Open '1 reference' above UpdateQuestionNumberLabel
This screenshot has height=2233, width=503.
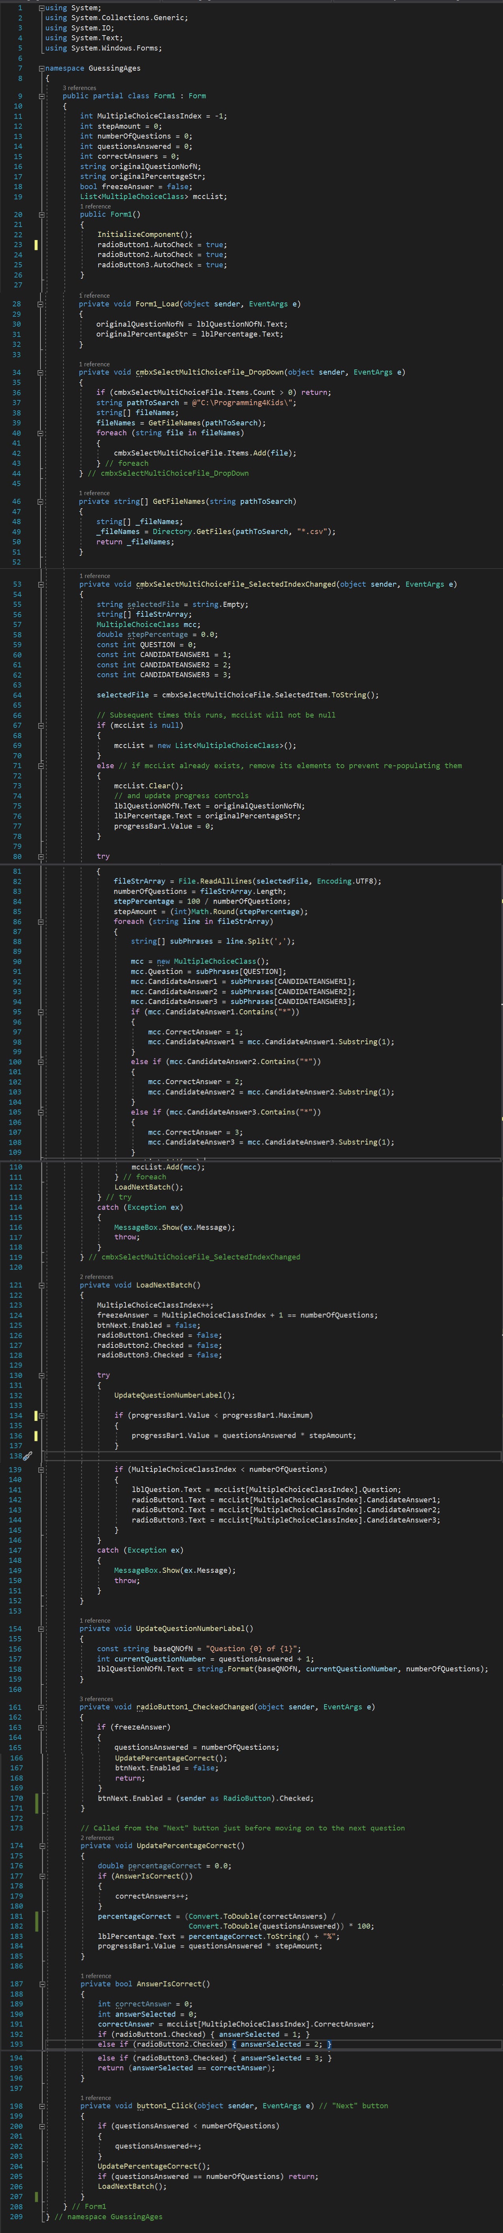[x=95, y=1620]
